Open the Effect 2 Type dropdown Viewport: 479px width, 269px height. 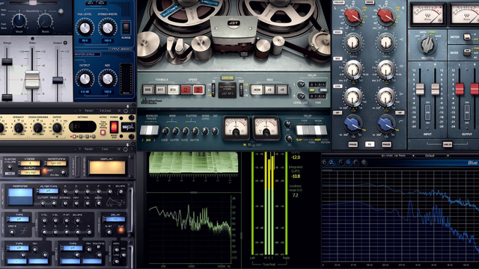73,248
